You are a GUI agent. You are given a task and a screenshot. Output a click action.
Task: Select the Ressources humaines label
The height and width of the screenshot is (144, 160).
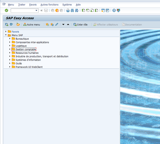(27, 53)
